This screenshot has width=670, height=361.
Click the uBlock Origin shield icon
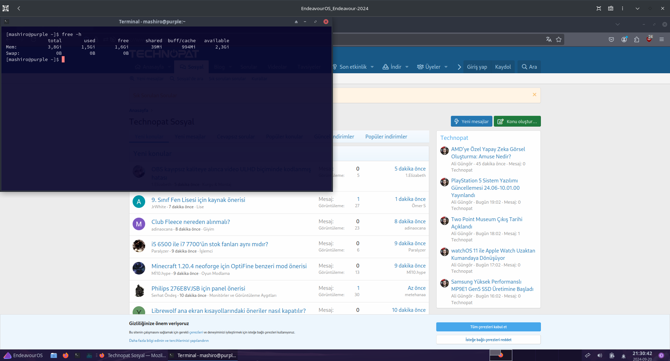point(649,39)
